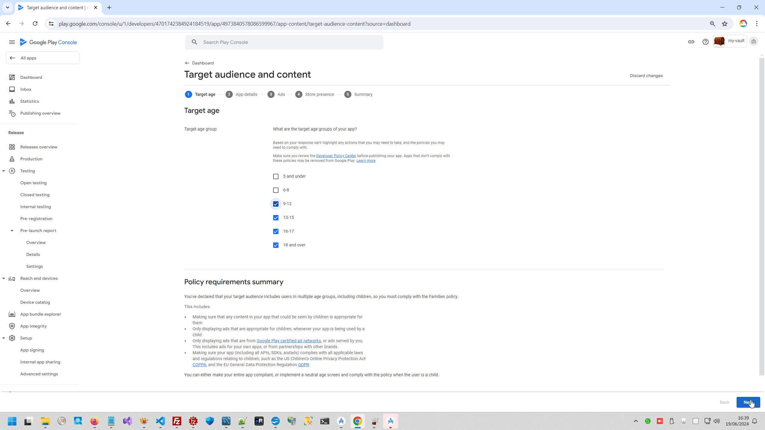
Task: Click the copy link icon in header
Action: click(691, 42)
